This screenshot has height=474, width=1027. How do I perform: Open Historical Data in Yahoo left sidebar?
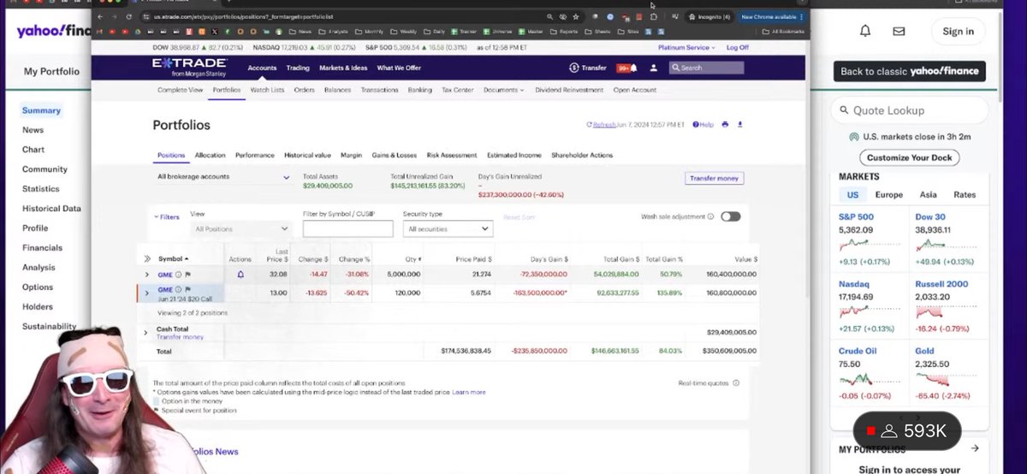pyautogui.click(x=51, y=209)
